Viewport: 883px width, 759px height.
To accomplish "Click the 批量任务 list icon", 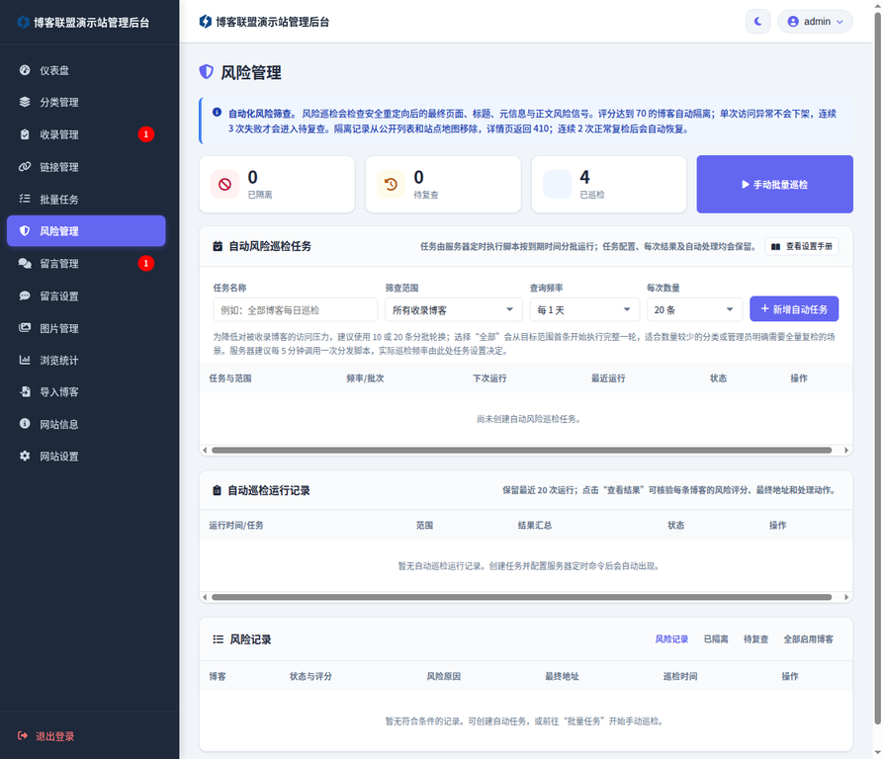I will [x=24, y=199].
